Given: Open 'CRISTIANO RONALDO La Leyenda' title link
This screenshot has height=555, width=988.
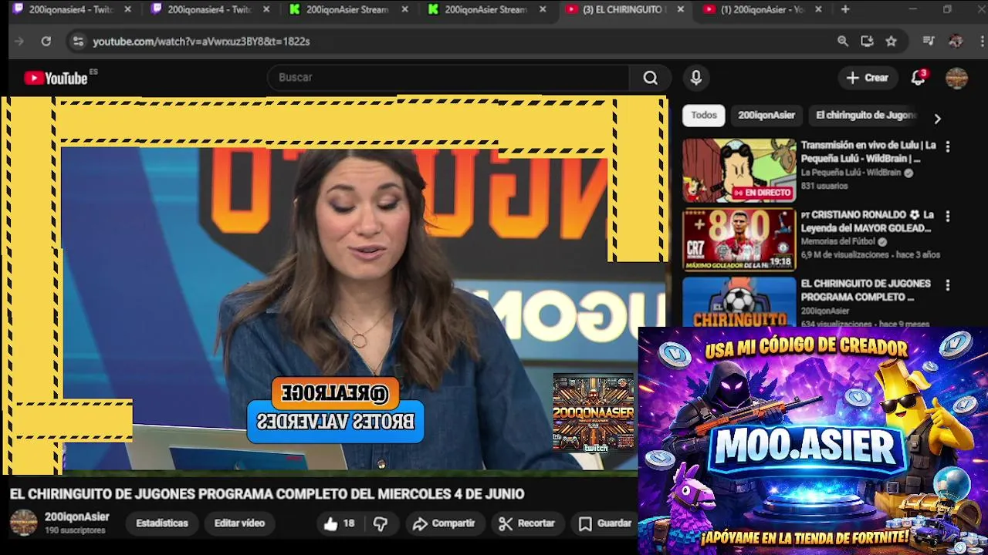Looking at the screenshot, I should tap(867, 221).
